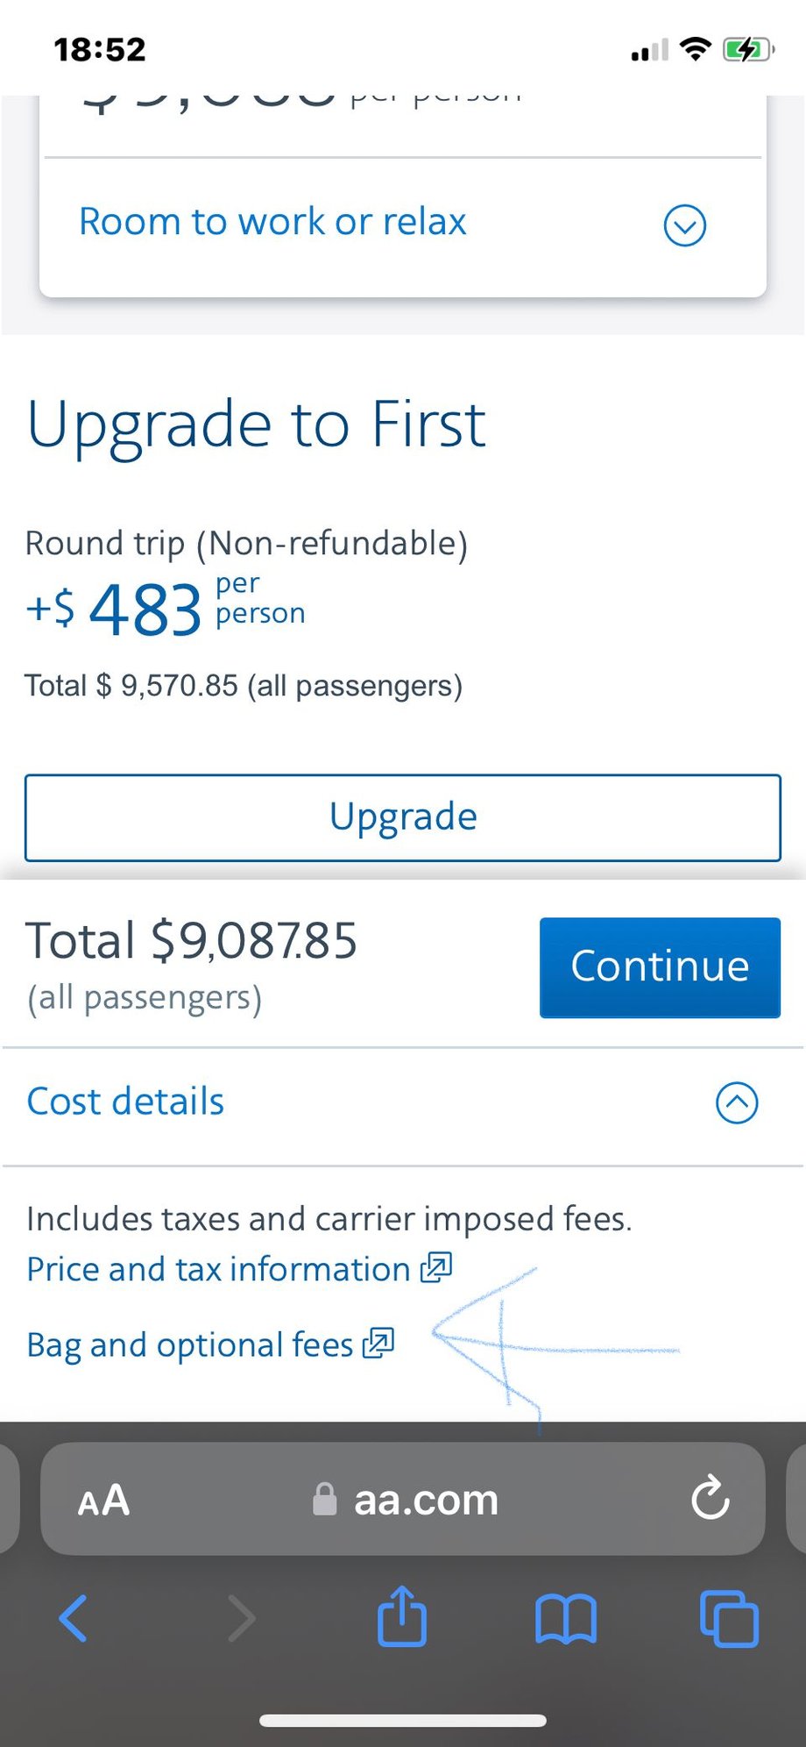Go back with Safari back arrow
The image size is (806, 1747).
74,1618
